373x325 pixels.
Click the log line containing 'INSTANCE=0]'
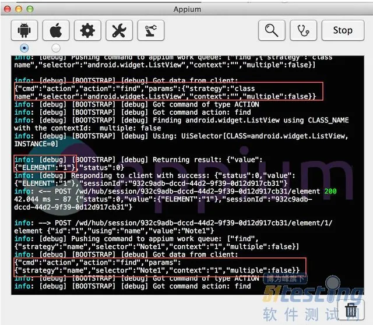(36, 144)
